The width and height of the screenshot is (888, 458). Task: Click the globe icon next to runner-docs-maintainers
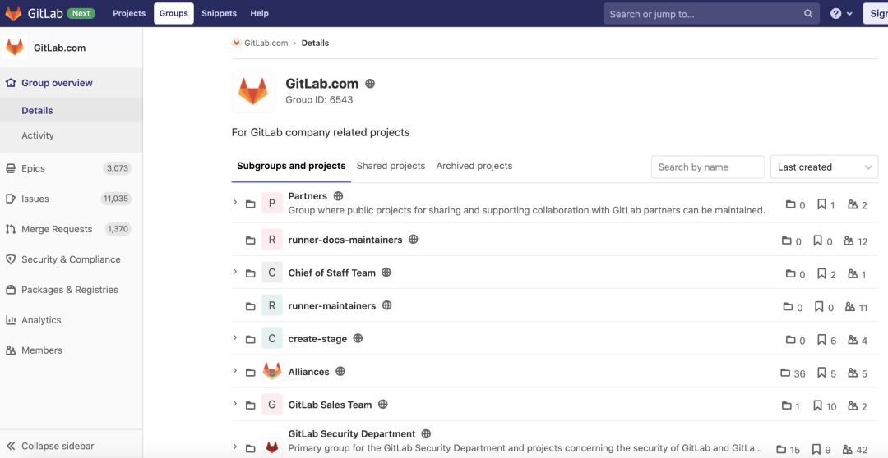(414, 239)
